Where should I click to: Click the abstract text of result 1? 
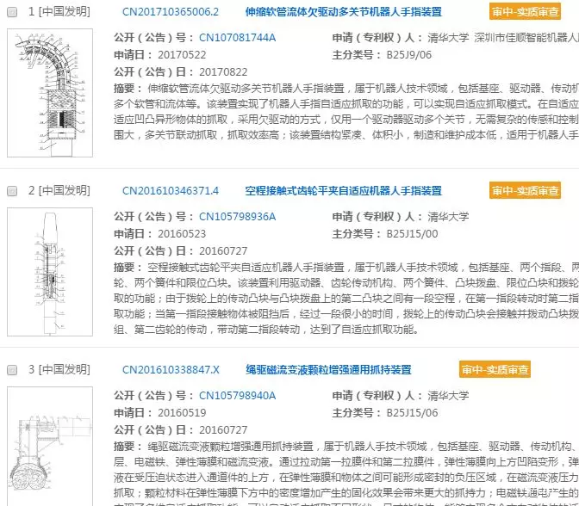(x=346, y=112)
